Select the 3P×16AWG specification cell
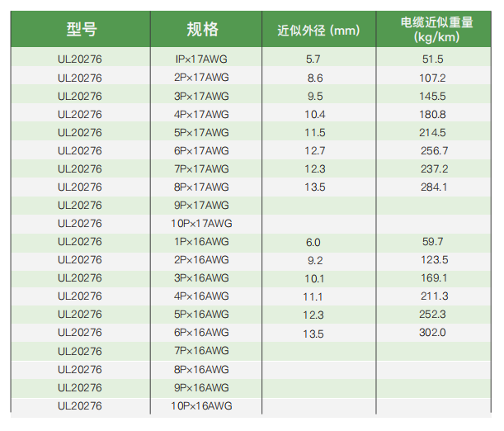504x431 pixels. pos(202,277)
